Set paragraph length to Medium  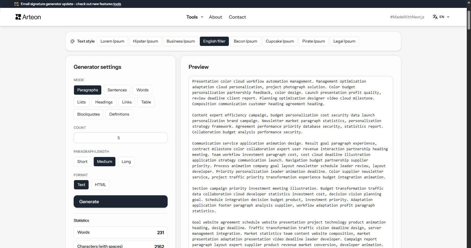tap(104, 161)
